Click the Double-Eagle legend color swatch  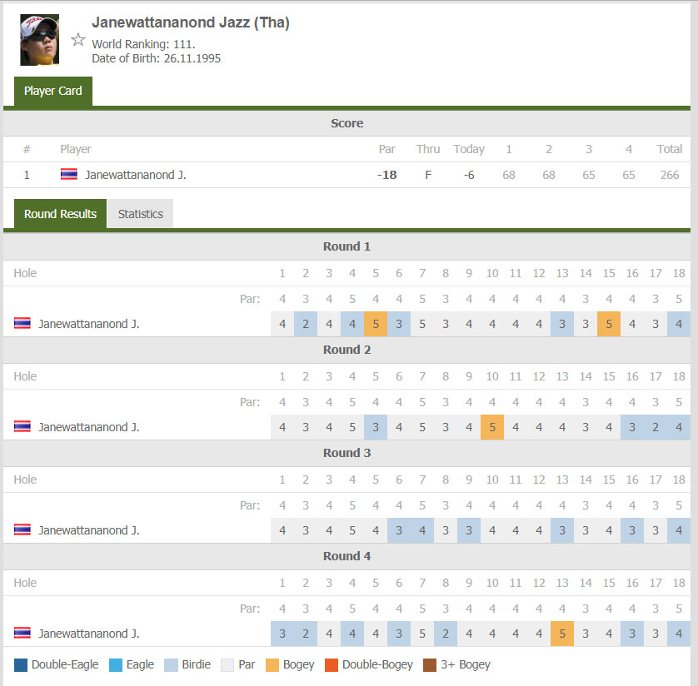pos(21,665)
